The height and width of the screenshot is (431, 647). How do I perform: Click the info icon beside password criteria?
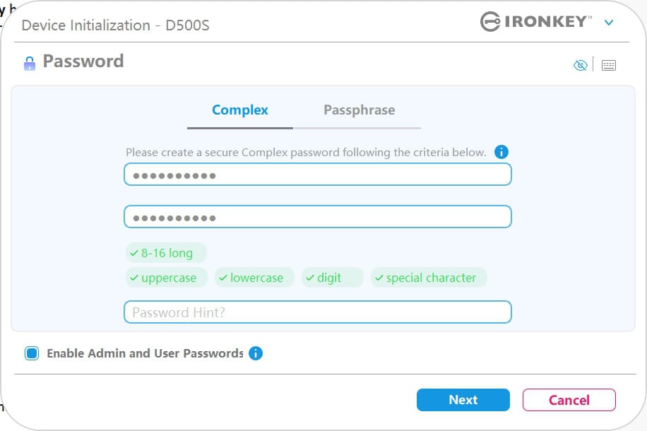tap(501, 152)
